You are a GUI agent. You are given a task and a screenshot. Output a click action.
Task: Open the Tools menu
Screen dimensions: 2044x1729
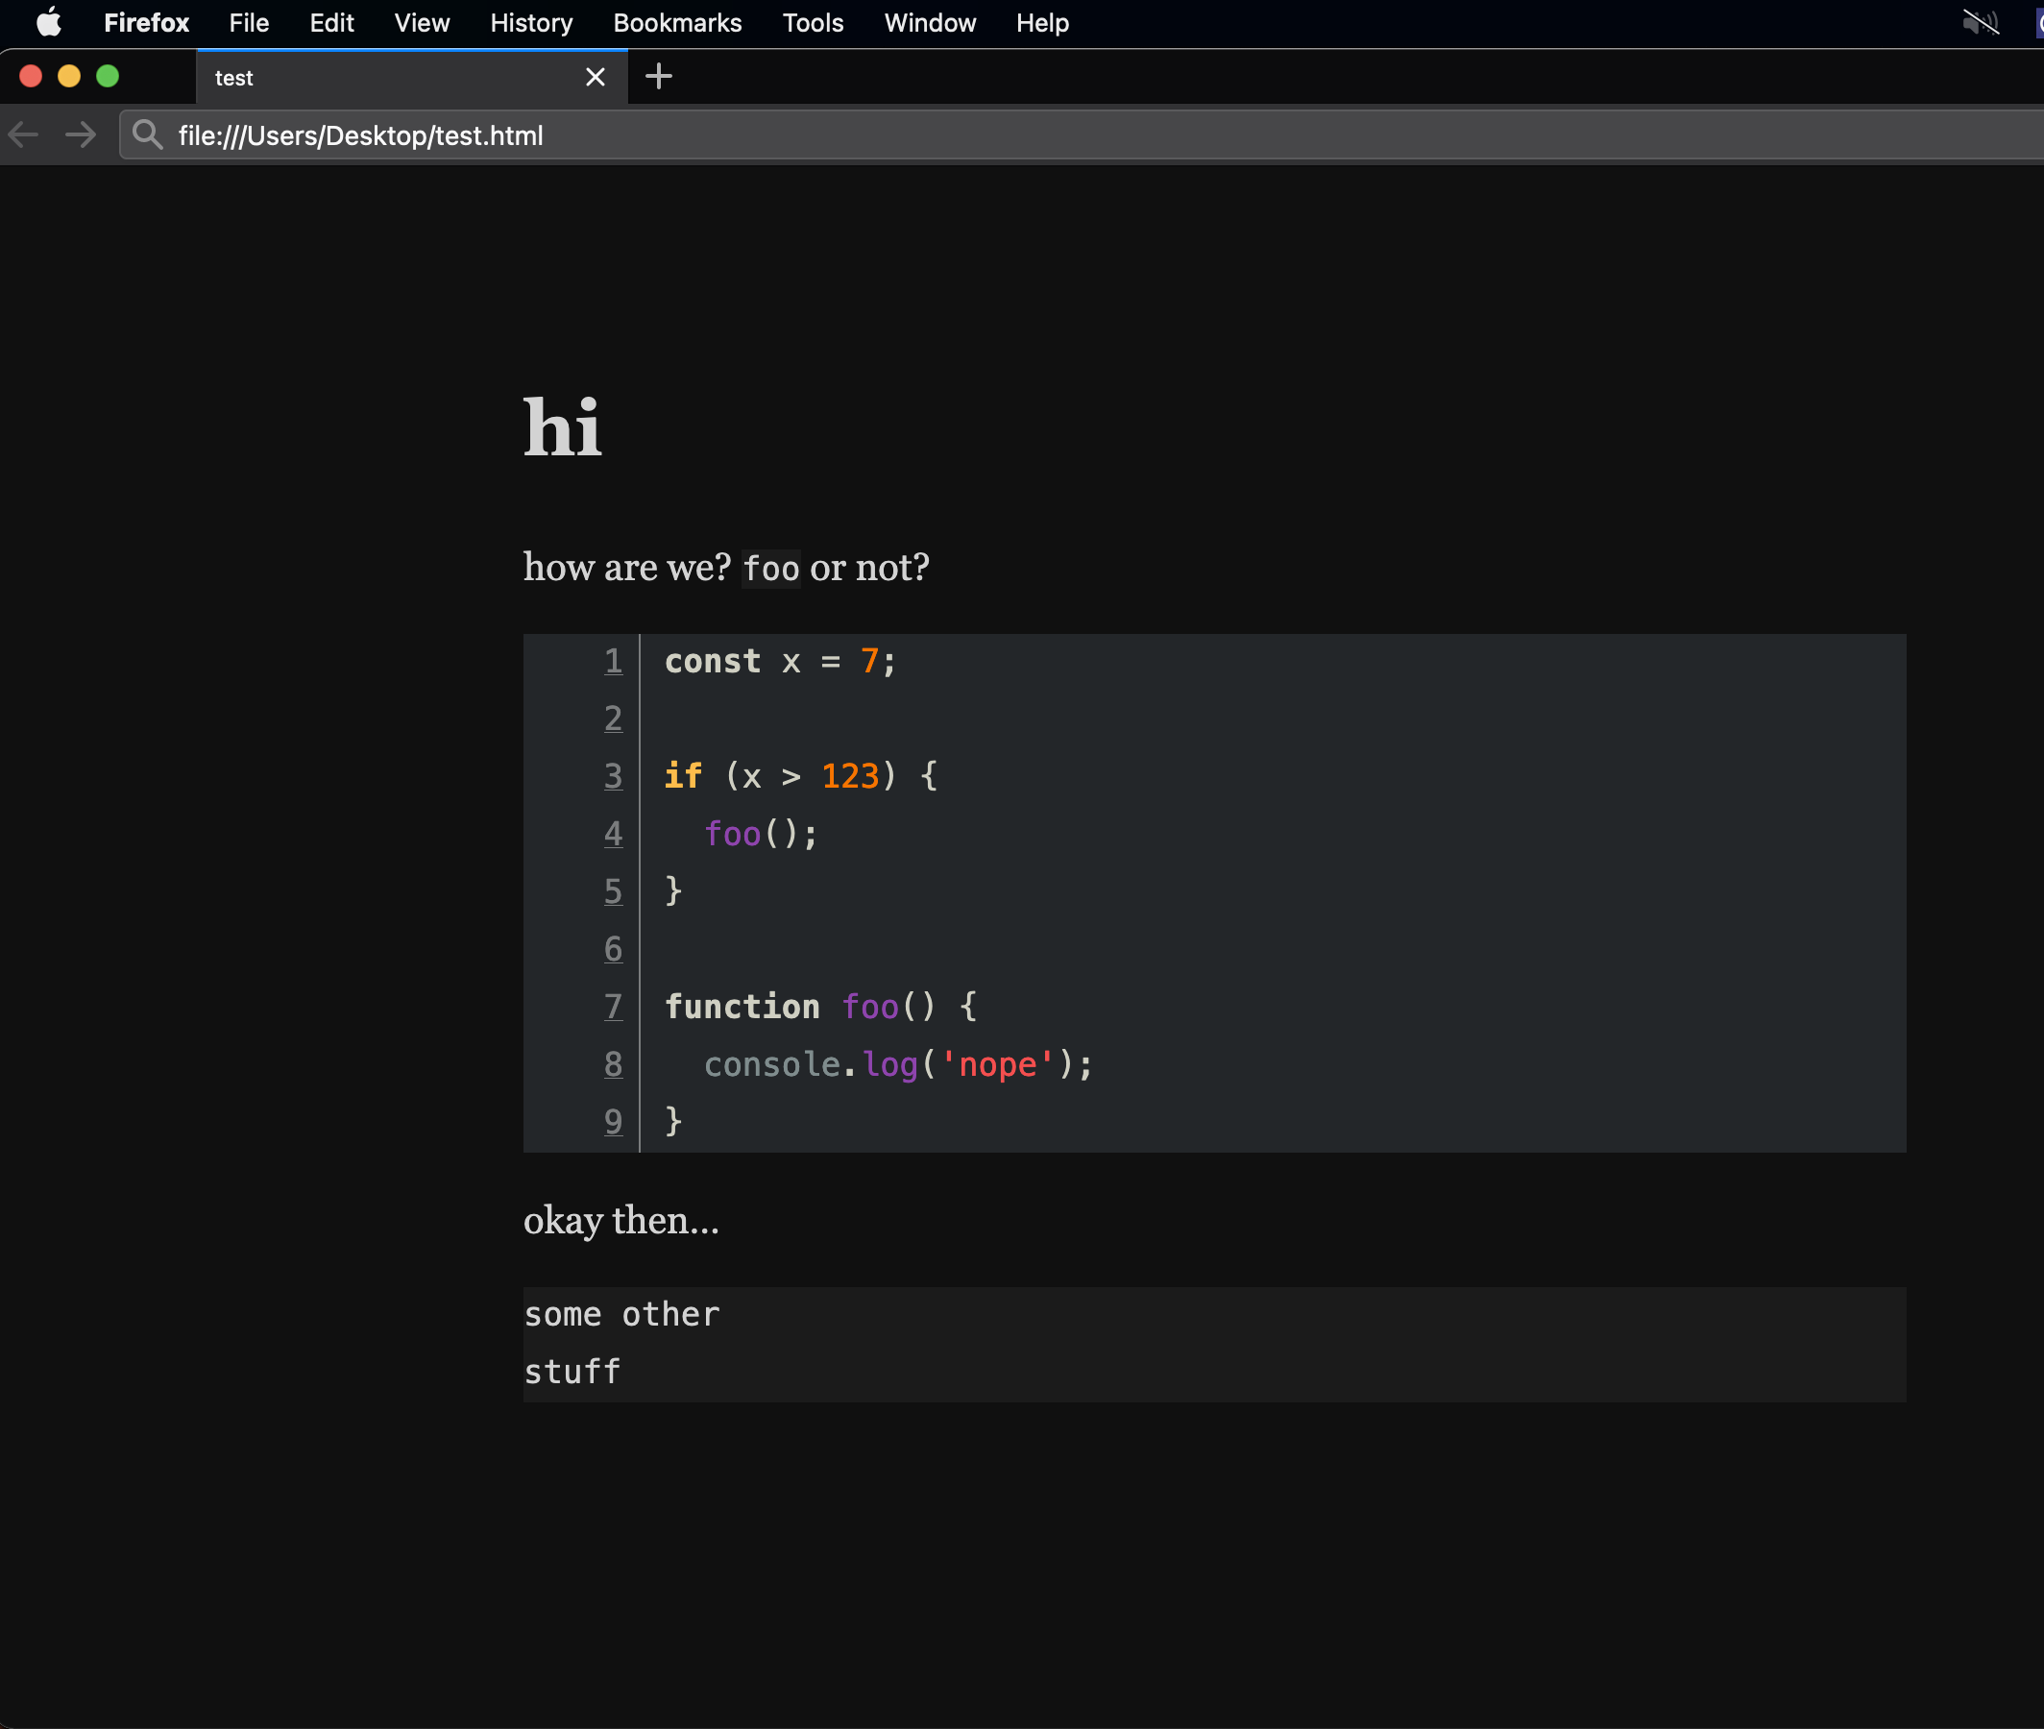814,22
